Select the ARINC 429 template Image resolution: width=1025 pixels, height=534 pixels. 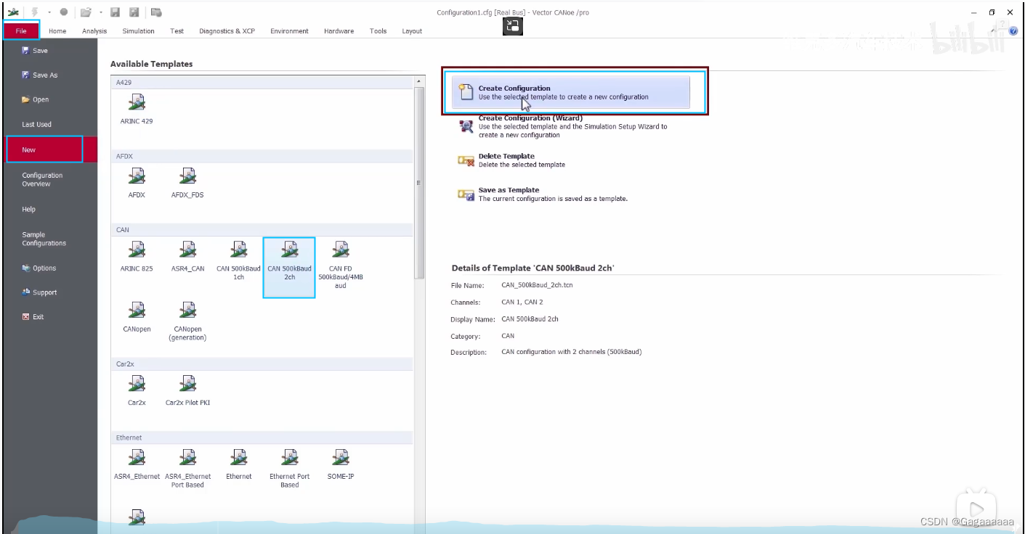137,110
